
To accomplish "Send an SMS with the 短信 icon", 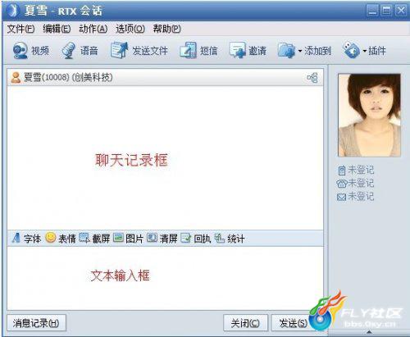I will click(198, 51).
